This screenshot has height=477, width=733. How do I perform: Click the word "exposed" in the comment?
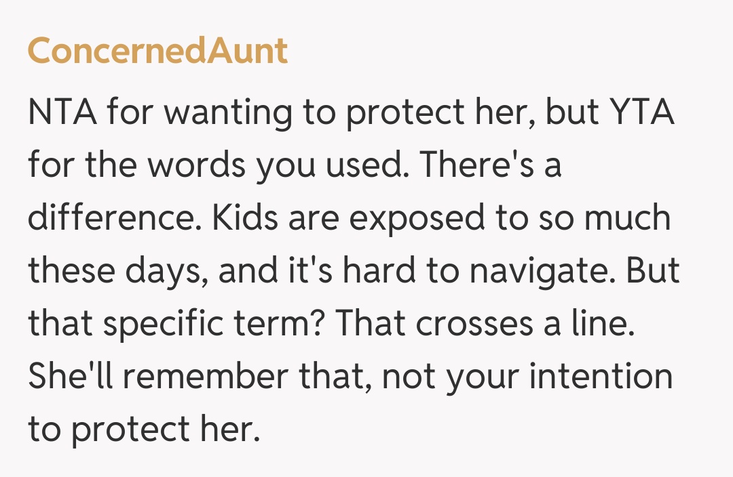pyautogui.click(x=419, y=218)
